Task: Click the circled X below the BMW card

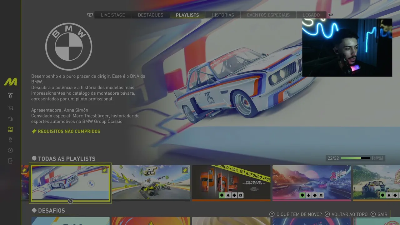Action: [70, 201]
